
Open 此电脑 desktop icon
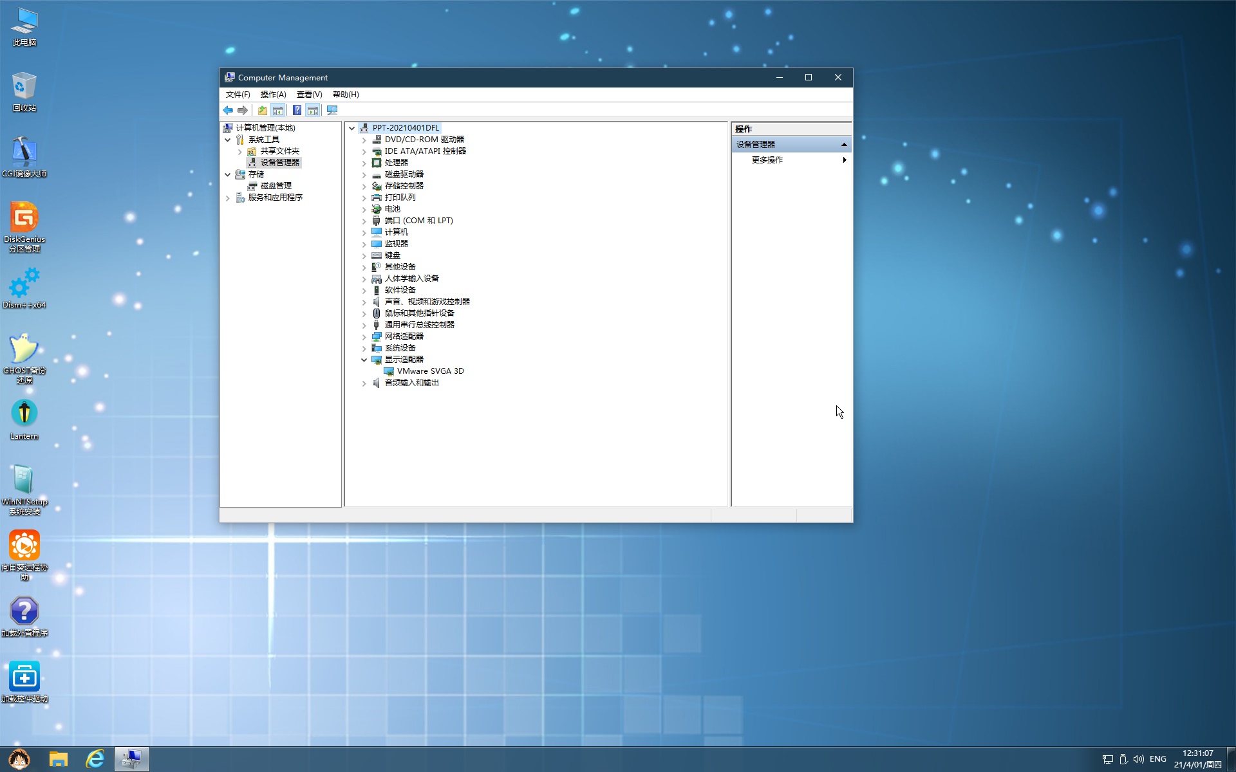(24, 28)
